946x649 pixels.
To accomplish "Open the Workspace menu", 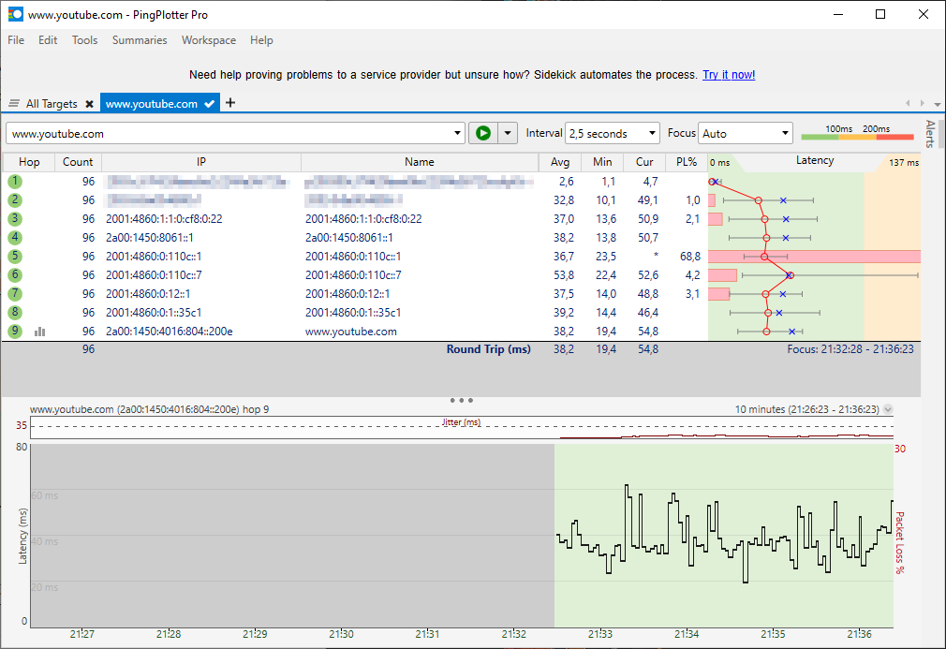I will click(209, 40).
